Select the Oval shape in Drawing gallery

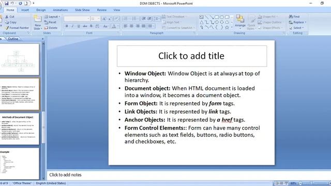click(x=222, y=17)
